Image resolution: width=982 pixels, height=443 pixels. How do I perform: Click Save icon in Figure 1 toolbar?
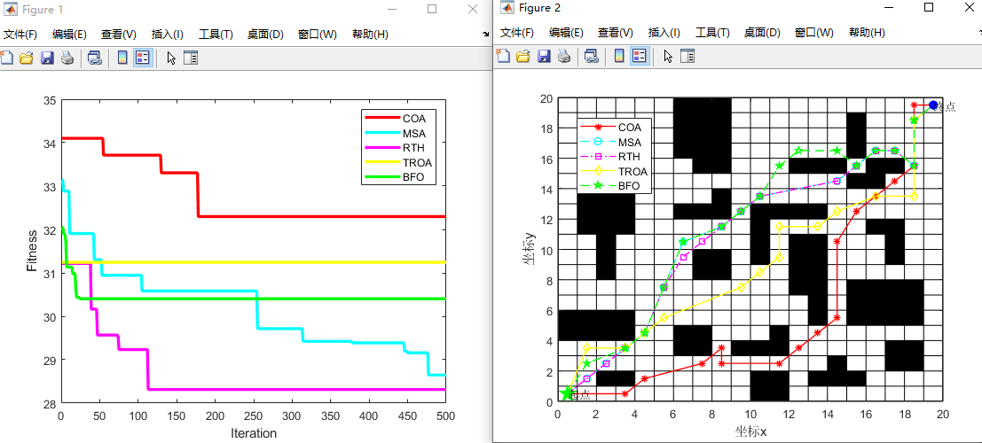click(46, 58)
